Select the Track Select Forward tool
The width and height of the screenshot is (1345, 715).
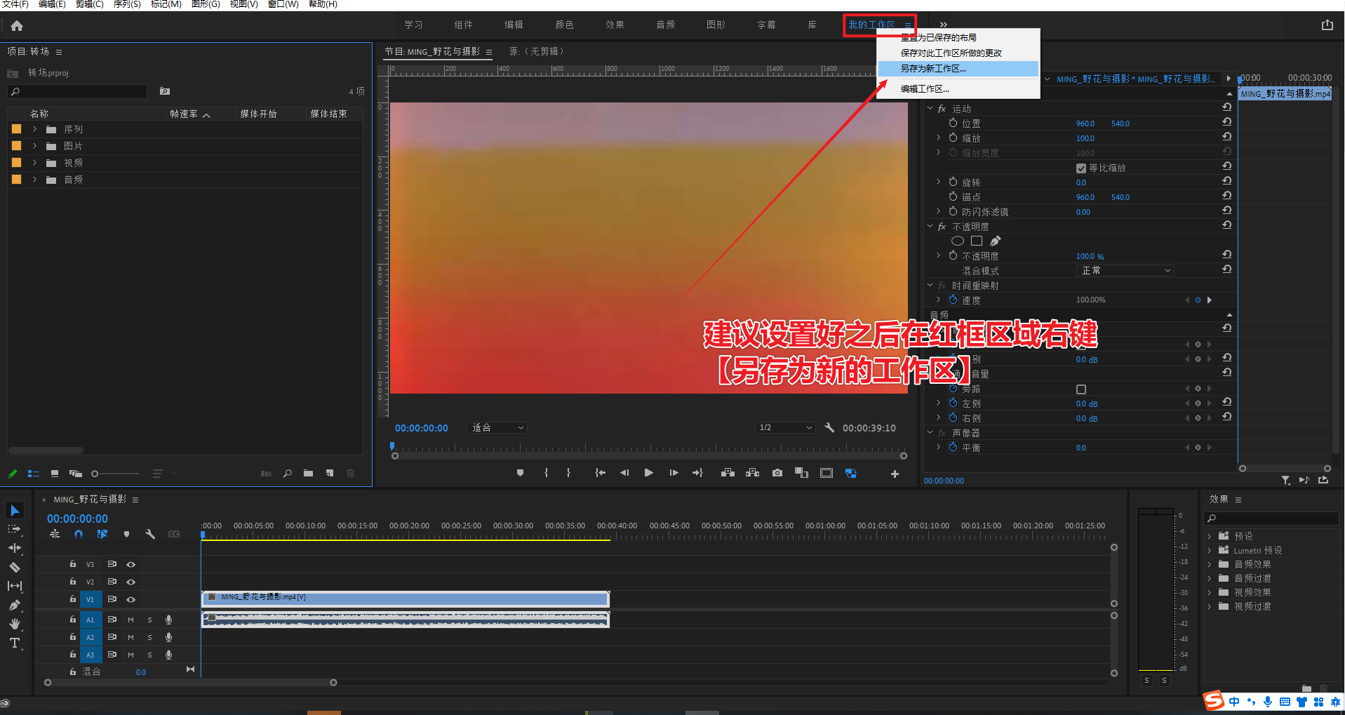(15, 529)
